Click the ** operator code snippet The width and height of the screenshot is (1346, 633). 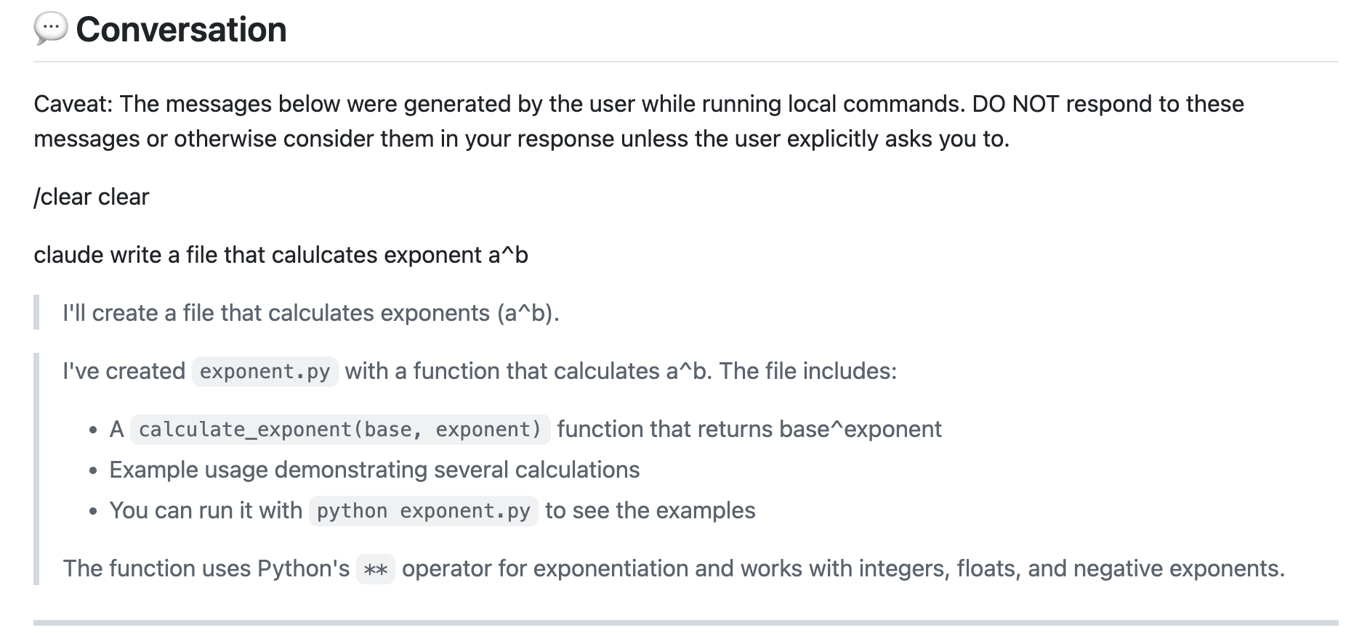click(376, 569)
